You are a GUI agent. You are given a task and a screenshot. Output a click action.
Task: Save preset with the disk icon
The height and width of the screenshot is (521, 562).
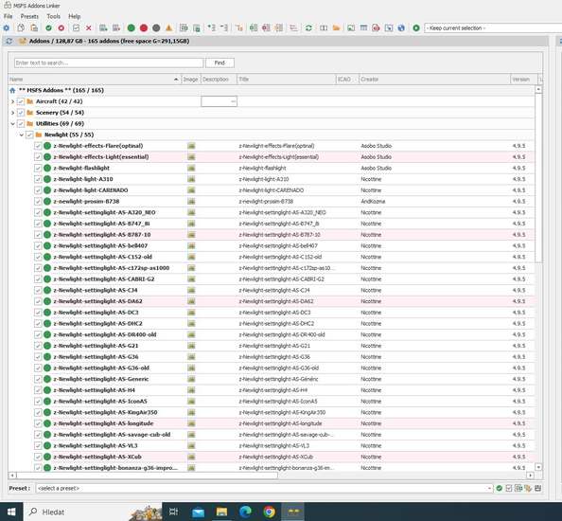(x=537, y=488)
